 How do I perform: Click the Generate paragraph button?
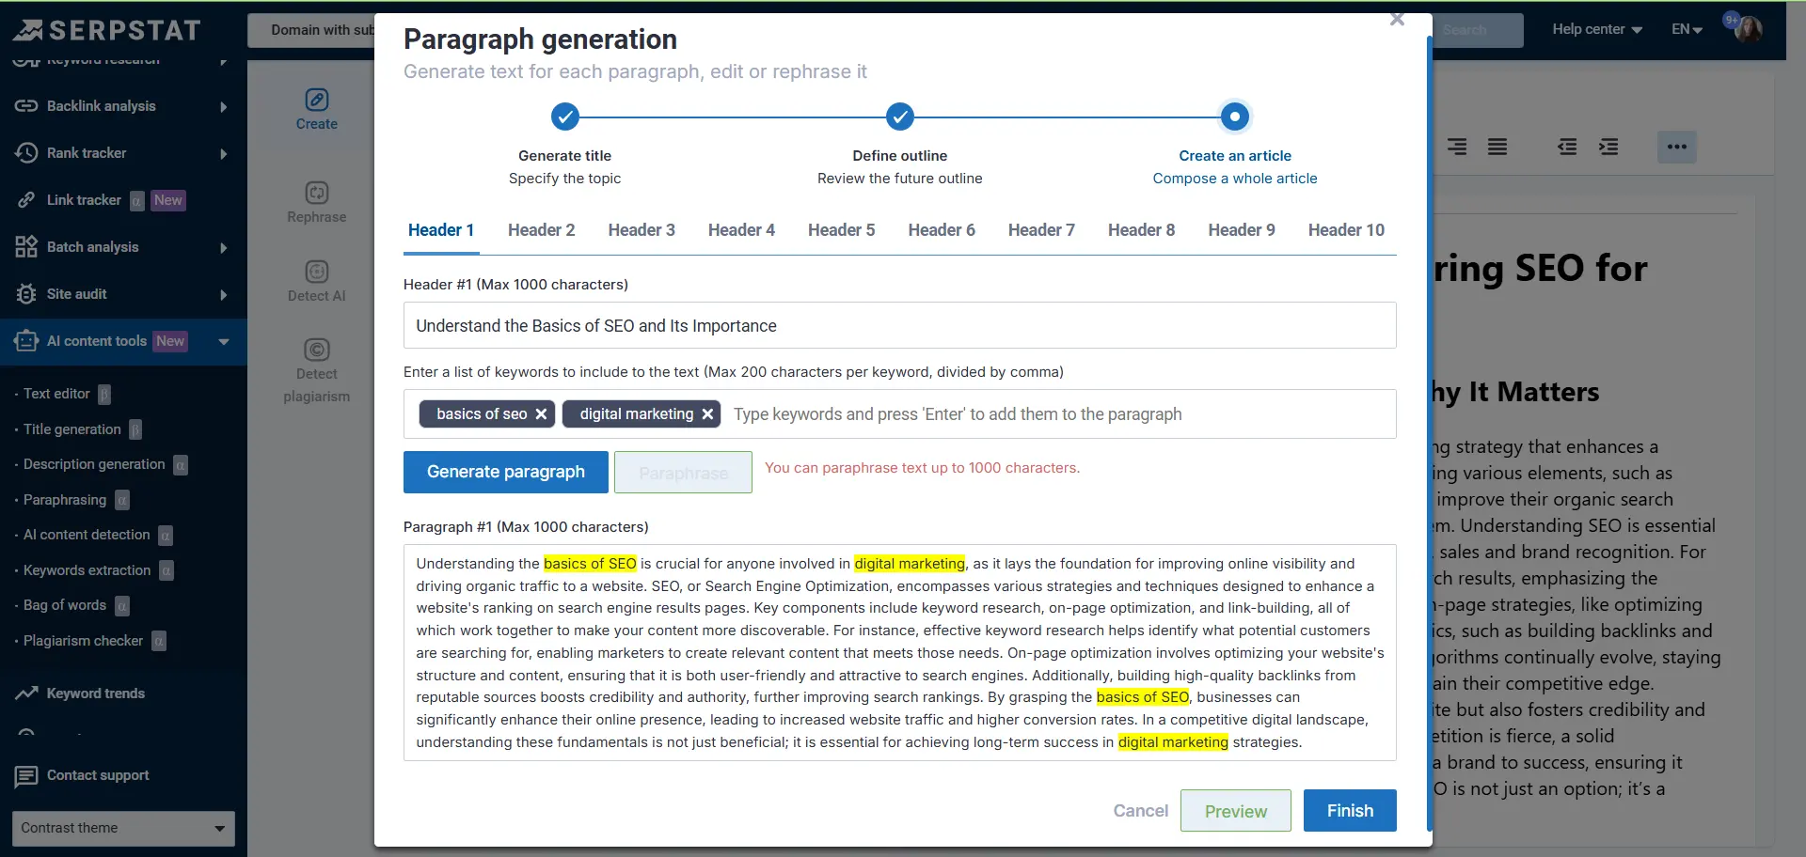505,472
